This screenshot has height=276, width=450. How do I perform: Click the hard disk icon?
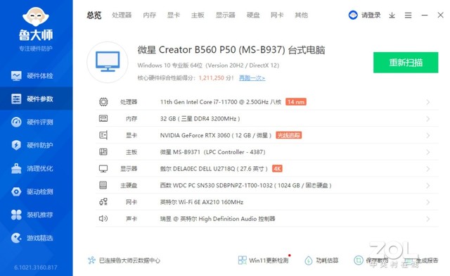pos(103,185)
